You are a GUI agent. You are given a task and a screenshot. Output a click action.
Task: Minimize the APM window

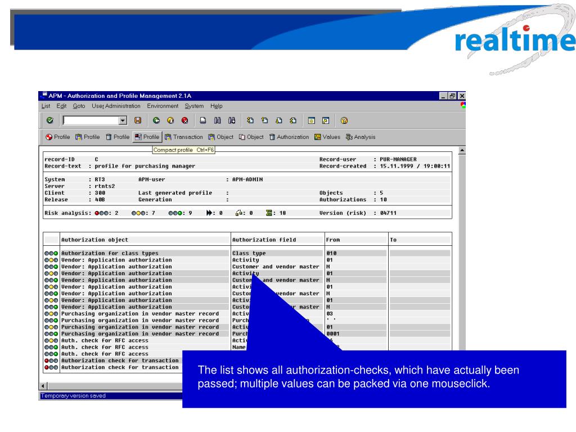[443, 96]
